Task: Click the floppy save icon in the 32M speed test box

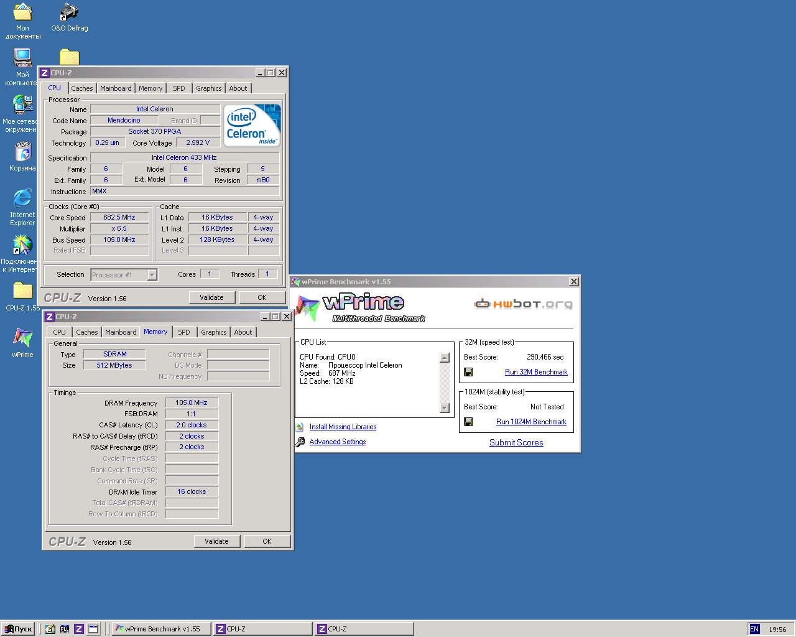Action: (x=468, y=372)
